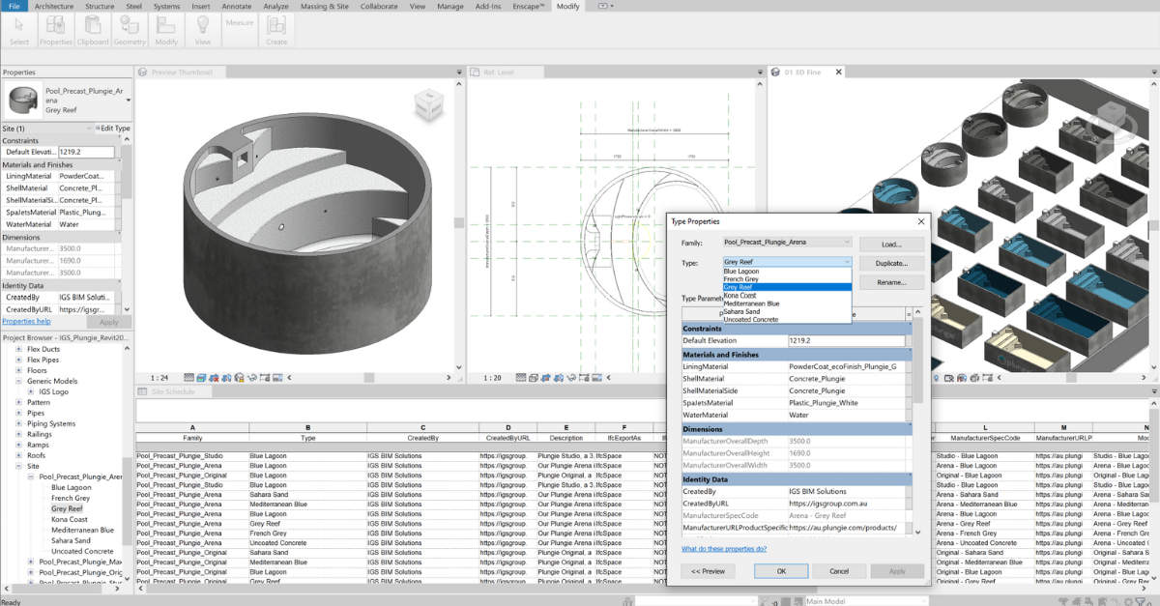Collapse the Site node in Project Browser
The width and height of the screenshot is (1160, 606).
pos(17,466)
